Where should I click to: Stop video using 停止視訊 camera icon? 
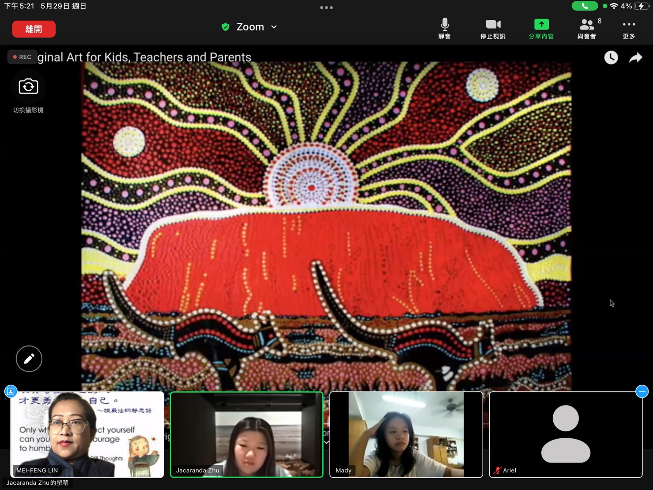pyautogui.click(x=493, y=29)
